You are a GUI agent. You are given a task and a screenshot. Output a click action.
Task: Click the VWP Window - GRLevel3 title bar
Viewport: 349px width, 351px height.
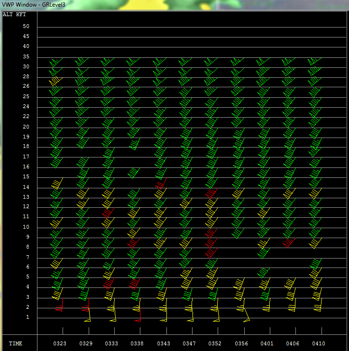click(x=174, y=4)
